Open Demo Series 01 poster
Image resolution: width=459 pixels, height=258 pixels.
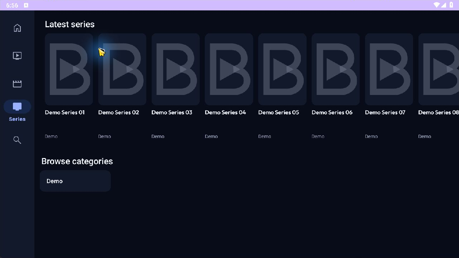click(69, 69)
